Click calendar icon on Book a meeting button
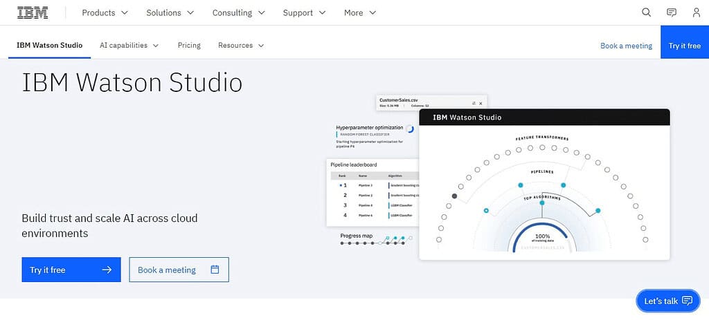The width and height of the screenshot is (709, 320). [x=215, y=270]
